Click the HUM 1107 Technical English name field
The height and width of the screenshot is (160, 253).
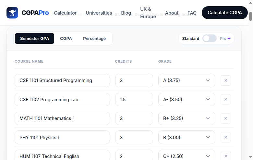pos(62,155)
